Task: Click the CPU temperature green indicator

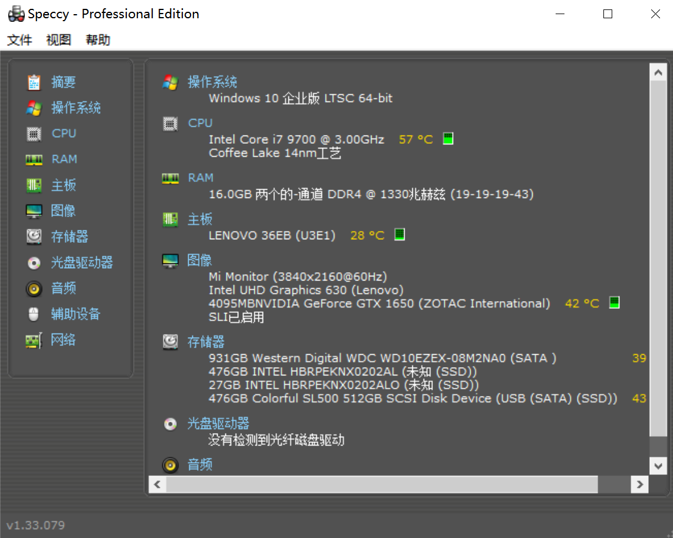Action: (x=448, y=138)
